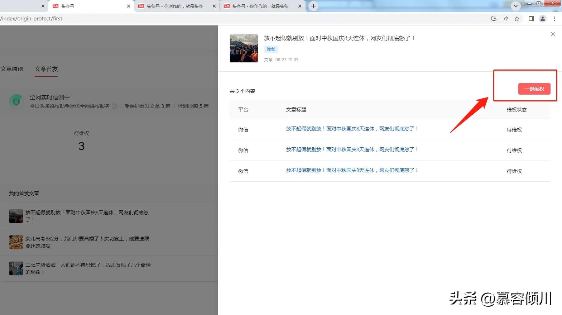Open the browser three-dot menu
The image size is (562, 315).
point(554,19)
